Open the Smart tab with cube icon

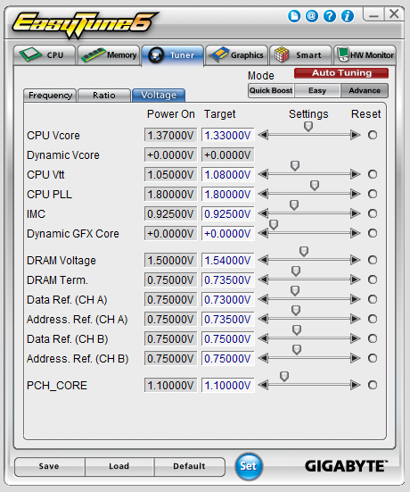coord(300,55)
